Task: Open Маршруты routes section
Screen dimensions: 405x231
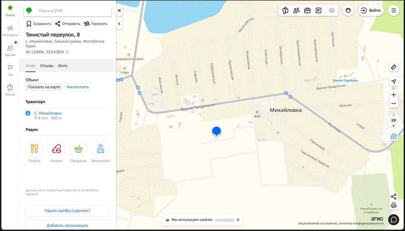Action: point(10,31)
